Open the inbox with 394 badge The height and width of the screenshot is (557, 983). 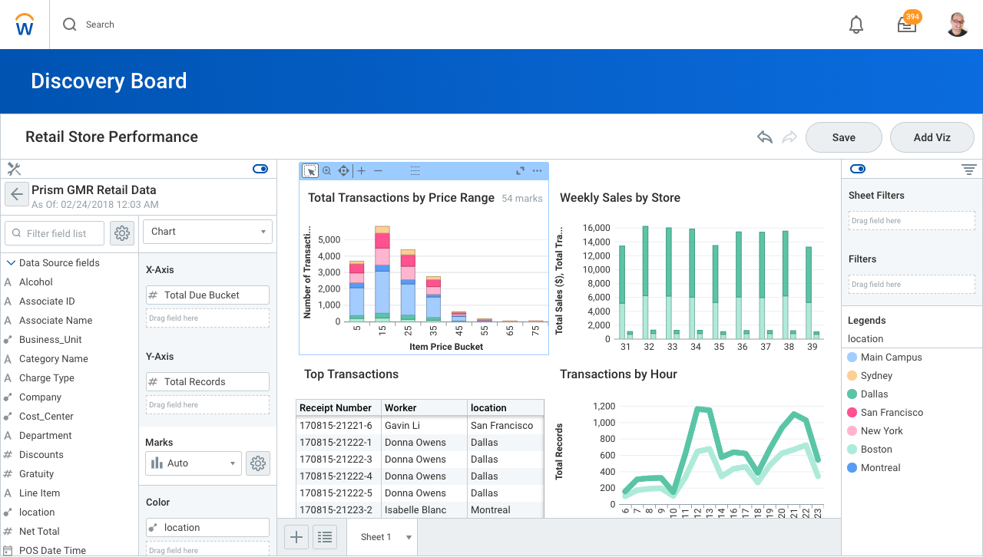[908, 23]
